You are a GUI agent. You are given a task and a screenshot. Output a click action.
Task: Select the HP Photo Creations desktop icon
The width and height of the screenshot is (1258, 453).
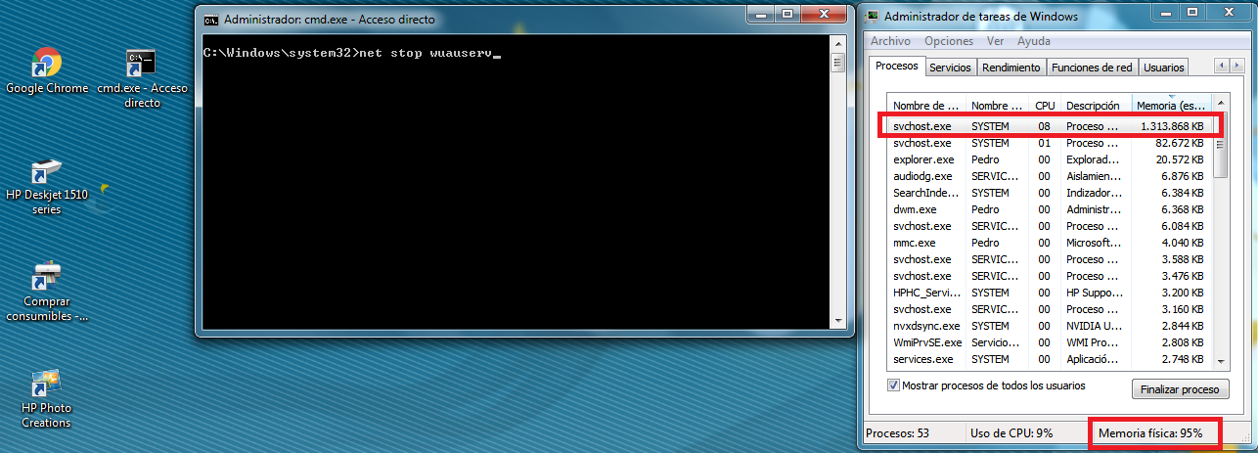[x=46, y=398]
